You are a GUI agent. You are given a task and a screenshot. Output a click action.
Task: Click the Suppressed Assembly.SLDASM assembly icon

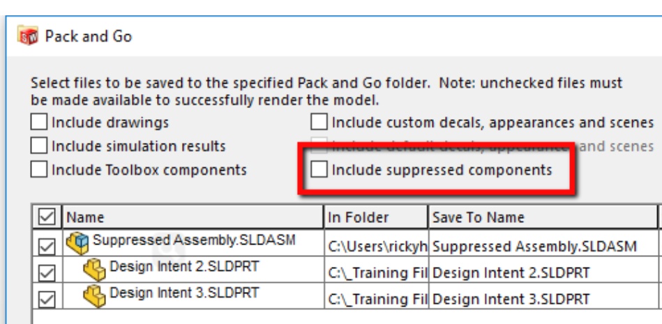tap(77, 244)
